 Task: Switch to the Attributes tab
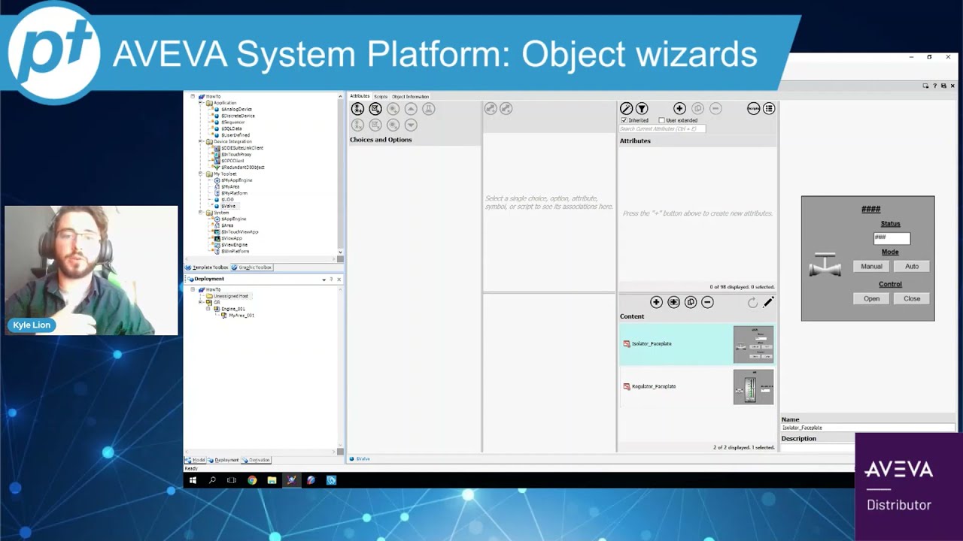click(360, 96)
